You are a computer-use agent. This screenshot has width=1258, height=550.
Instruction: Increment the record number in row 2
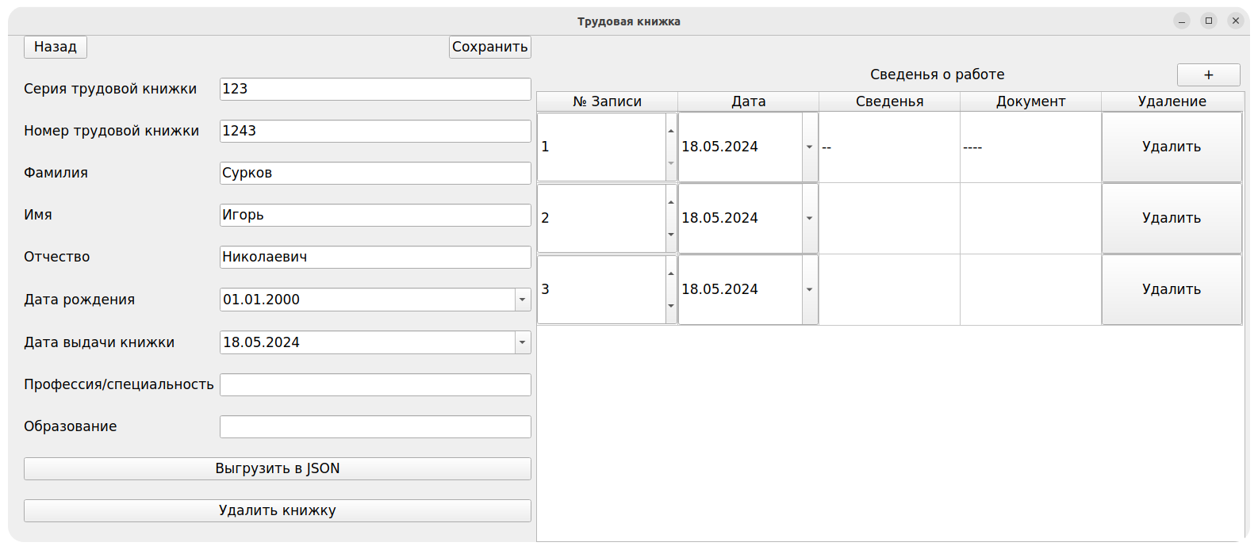click(671, 202)
